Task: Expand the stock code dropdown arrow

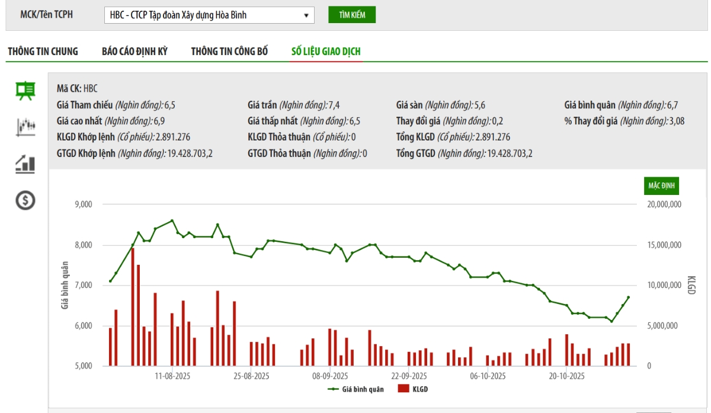Action: coord(306,15)
